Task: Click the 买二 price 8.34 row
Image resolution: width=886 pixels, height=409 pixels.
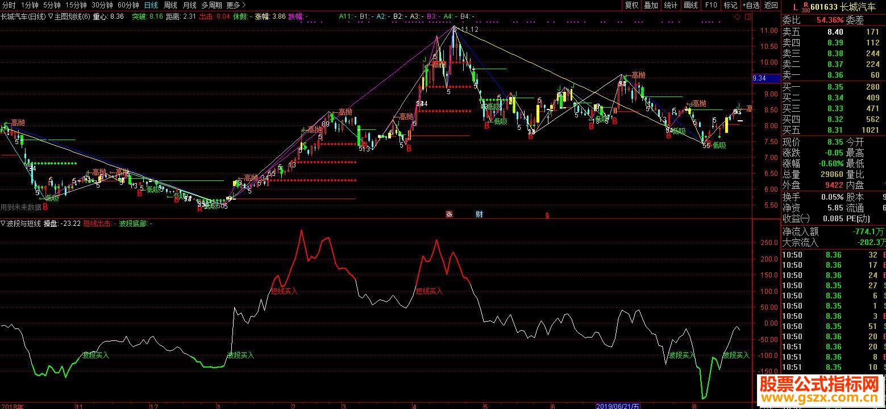Action: (834, 98)
